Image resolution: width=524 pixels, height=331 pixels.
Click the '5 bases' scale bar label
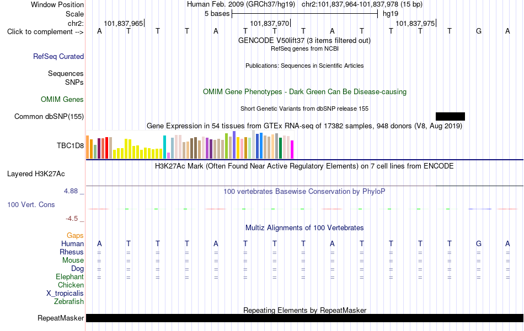[x=217, y=14]
